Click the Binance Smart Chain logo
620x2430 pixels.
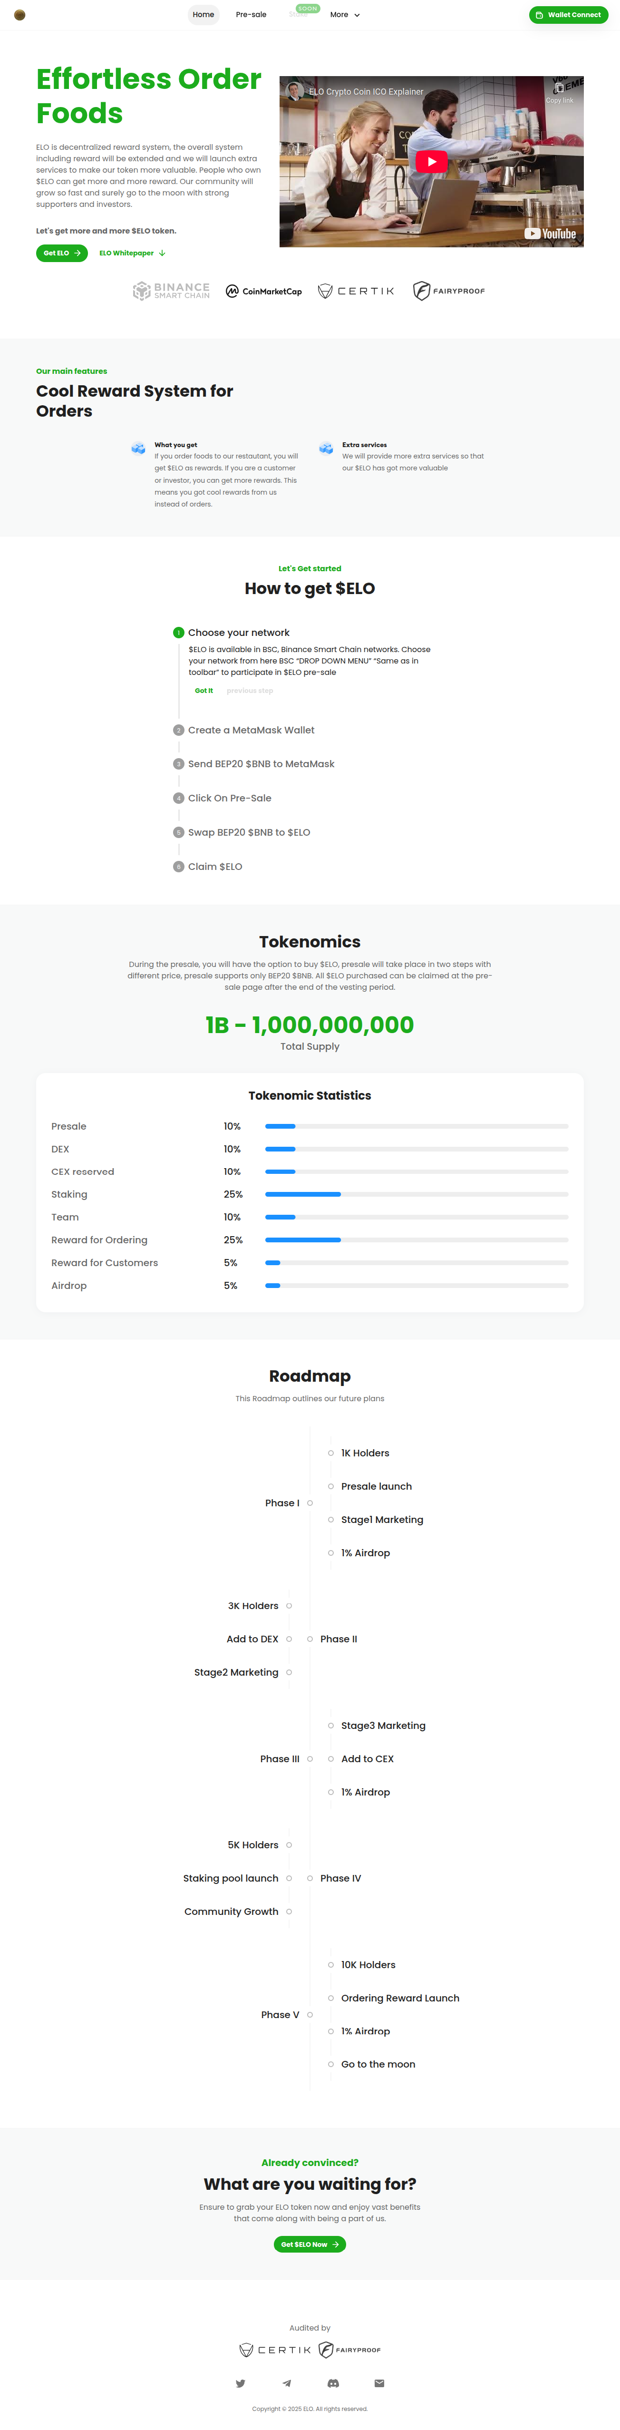pyautogui.click(x=172, y=291)
